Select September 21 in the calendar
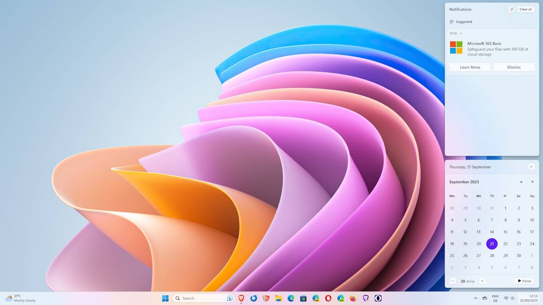The height and width of the screenshot is (305, 543). (491, 244)
